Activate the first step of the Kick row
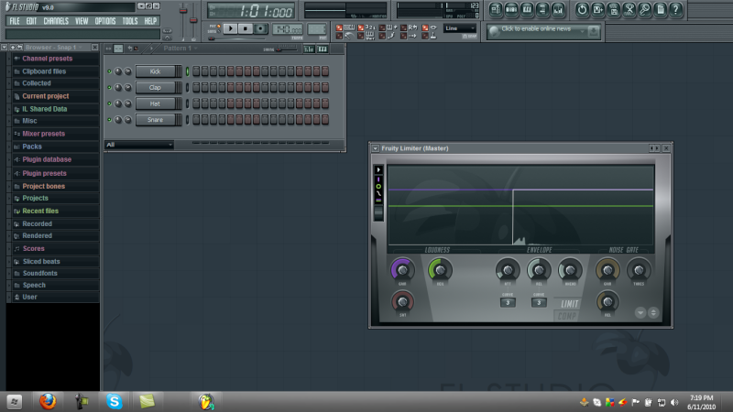Image resolution: width=733 pixels, height=412 pixels. (x=196, y=71)
